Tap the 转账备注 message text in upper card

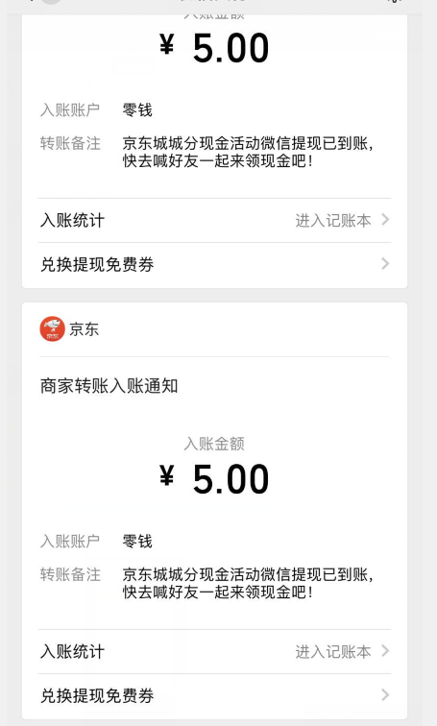(x=248, y=152)
